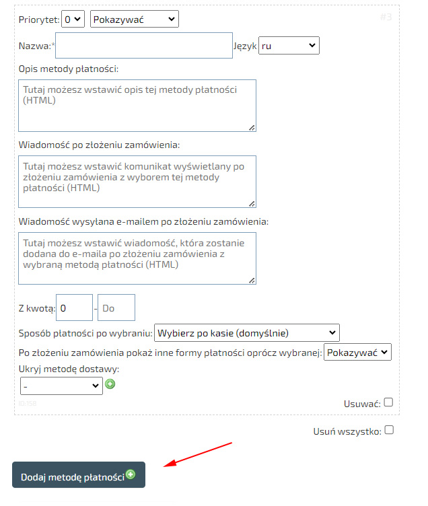Click the Do maximum amount field
The image size is (428, 506).
coord(116,308)
